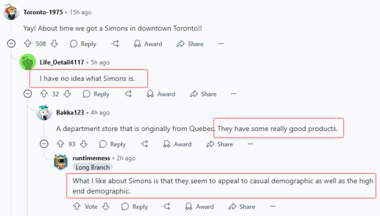The width and height of the screenshot is (380, 216).
Task: Give Award to Toronto-1975's comment
Action: point(148,44)
